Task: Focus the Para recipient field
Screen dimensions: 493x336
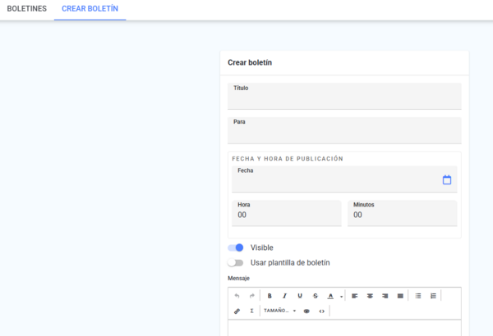Action: click(x=344, y=132)
